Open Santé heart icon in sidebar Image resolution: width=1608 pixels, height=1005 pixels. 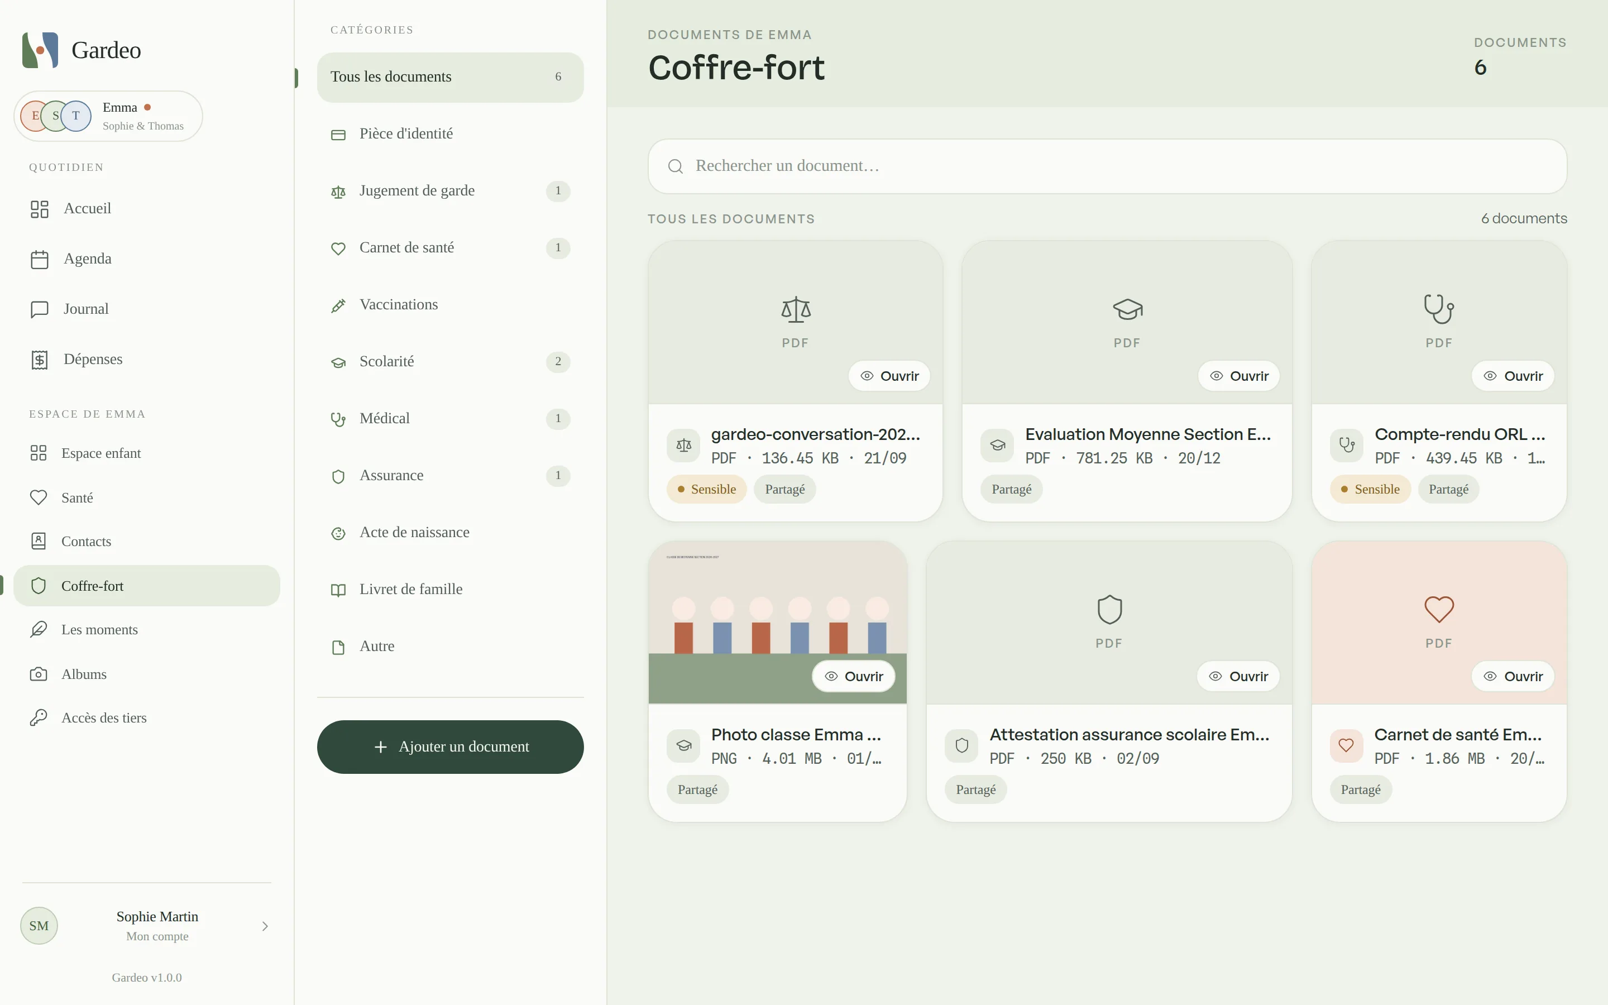[39, 497]
